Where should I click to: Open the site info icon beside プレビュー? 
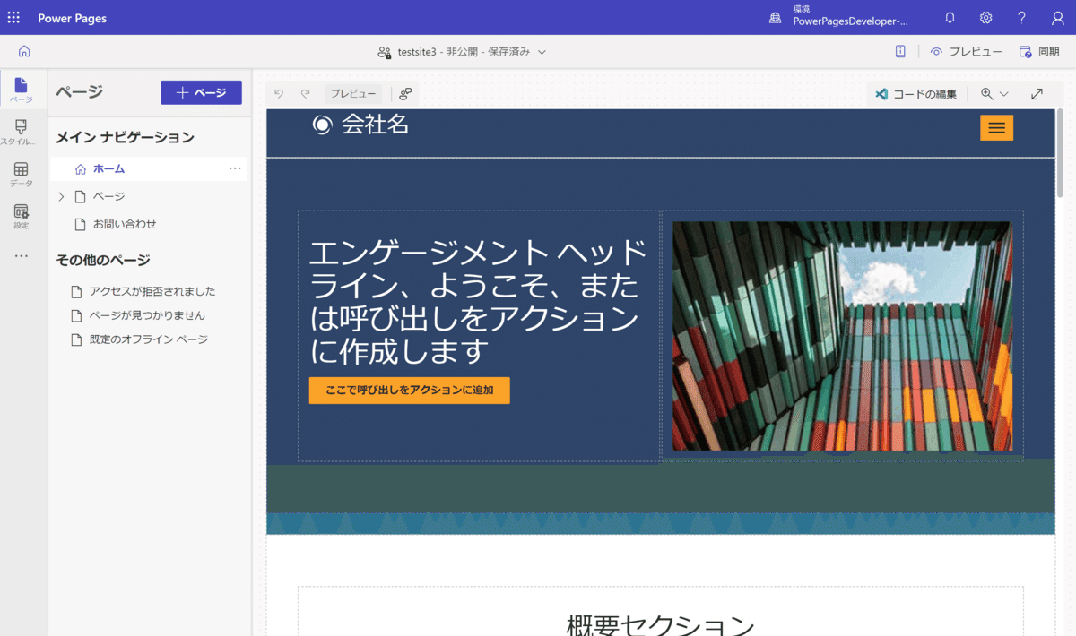[900, 51]
